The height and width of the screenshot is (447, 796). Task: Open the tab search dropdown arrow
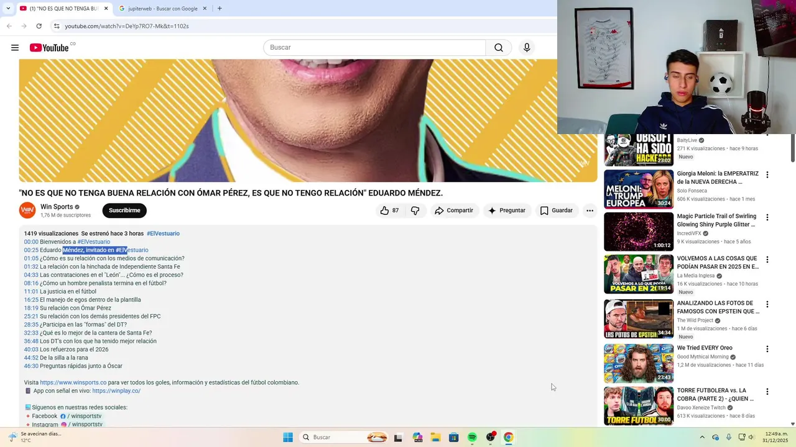(7, 9)
